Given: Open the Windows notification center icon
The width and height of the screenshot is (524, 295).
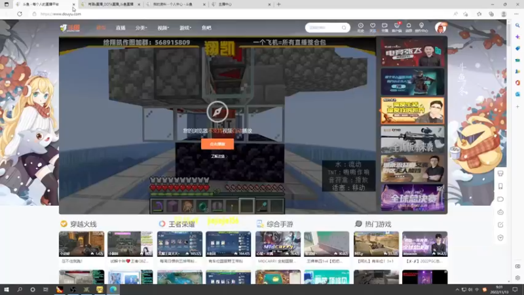Looking at the screenshot, I should click(x=515, y=290).
